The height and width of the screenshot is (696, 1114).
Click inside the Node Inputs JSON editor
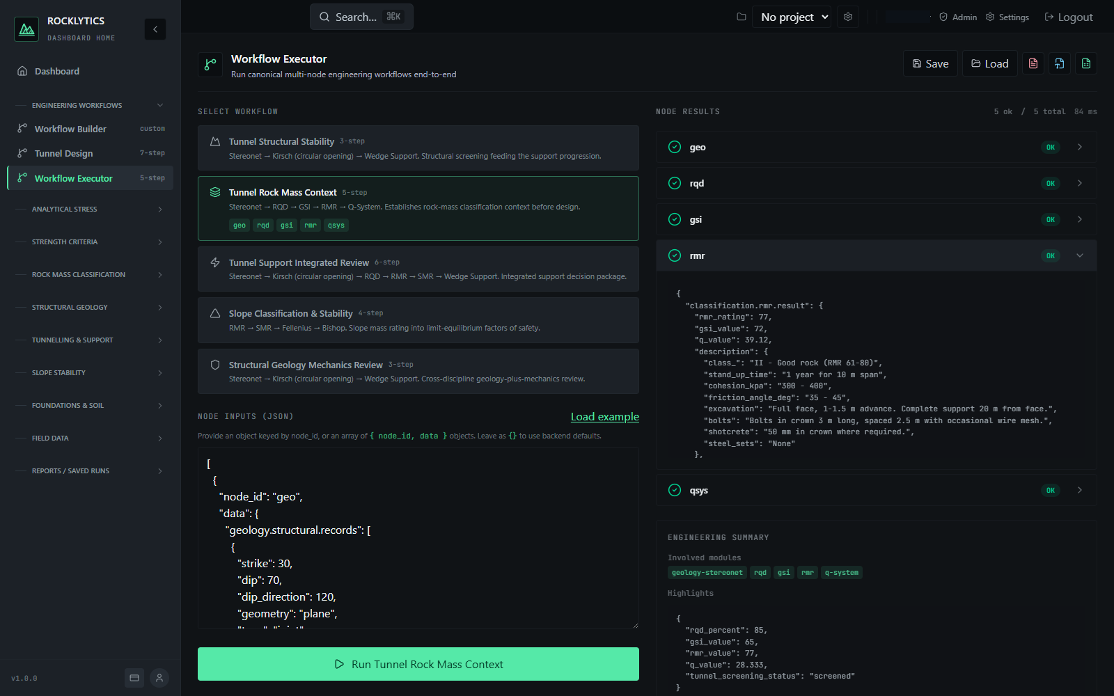point(418,538)
